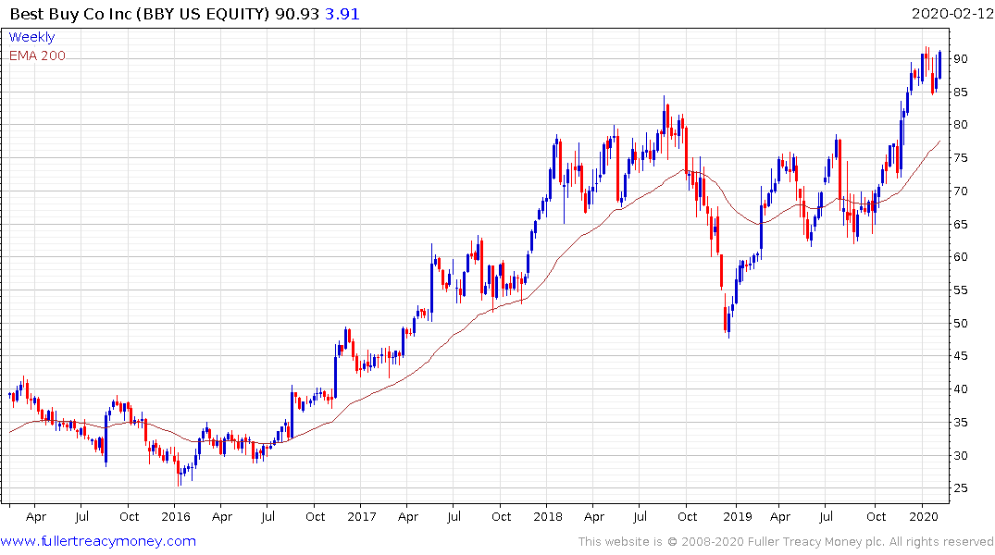Click the 90 price axis label
This screenshot has width=995, height=555.
961,59
